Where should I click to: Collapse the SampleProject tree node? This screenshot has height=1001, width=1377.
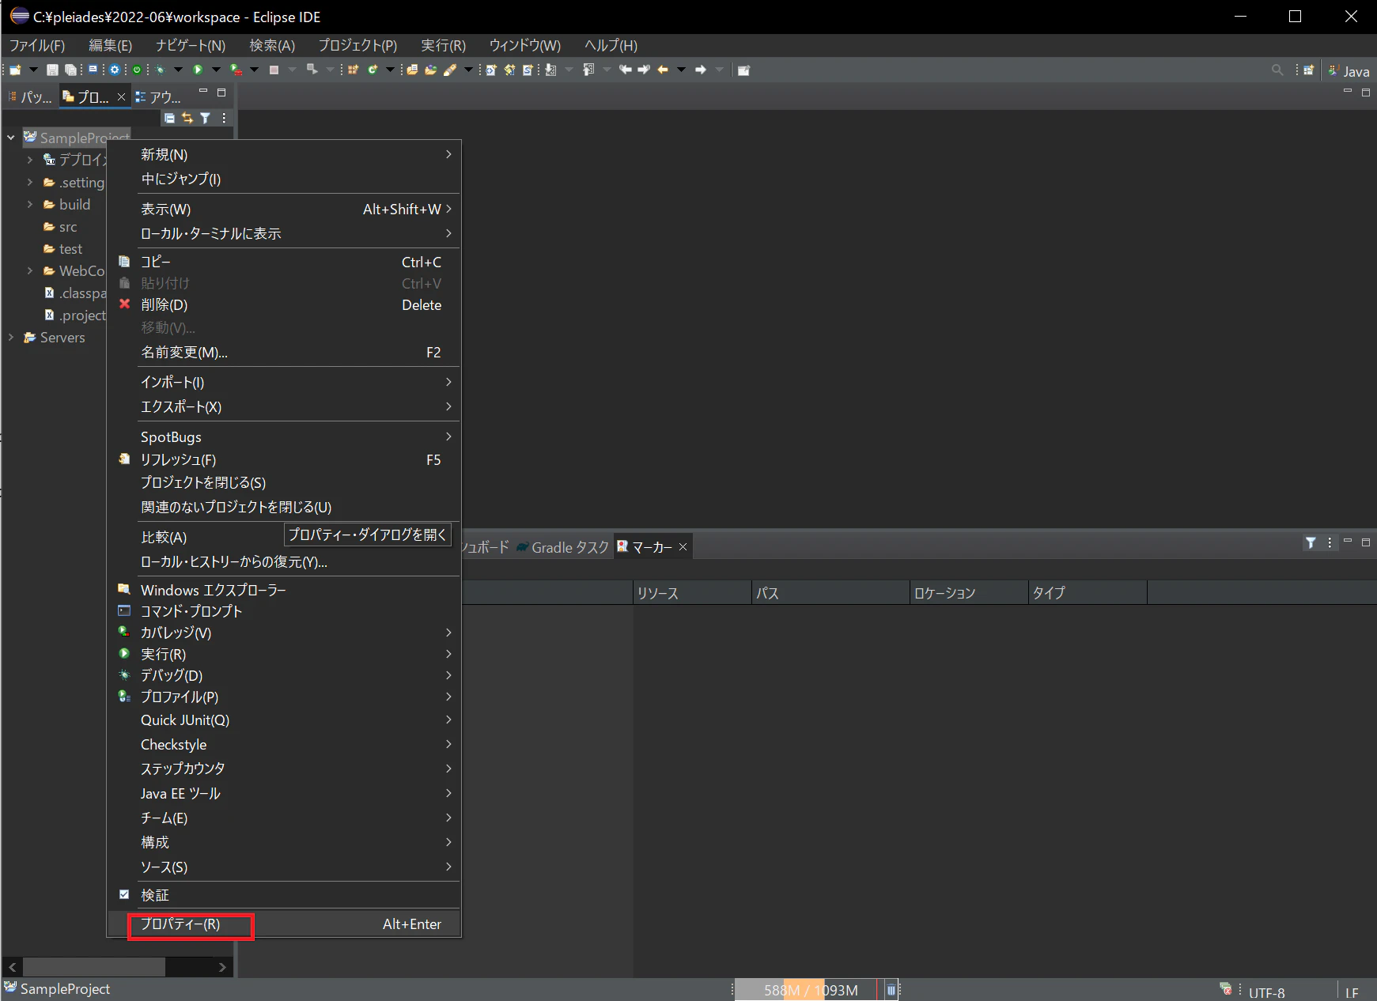11,138
